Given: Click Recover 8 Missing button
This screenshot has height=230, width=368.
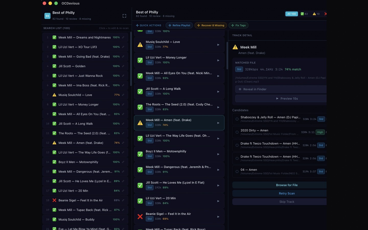Looking at the screenshot, I should [x=211, y=25].
